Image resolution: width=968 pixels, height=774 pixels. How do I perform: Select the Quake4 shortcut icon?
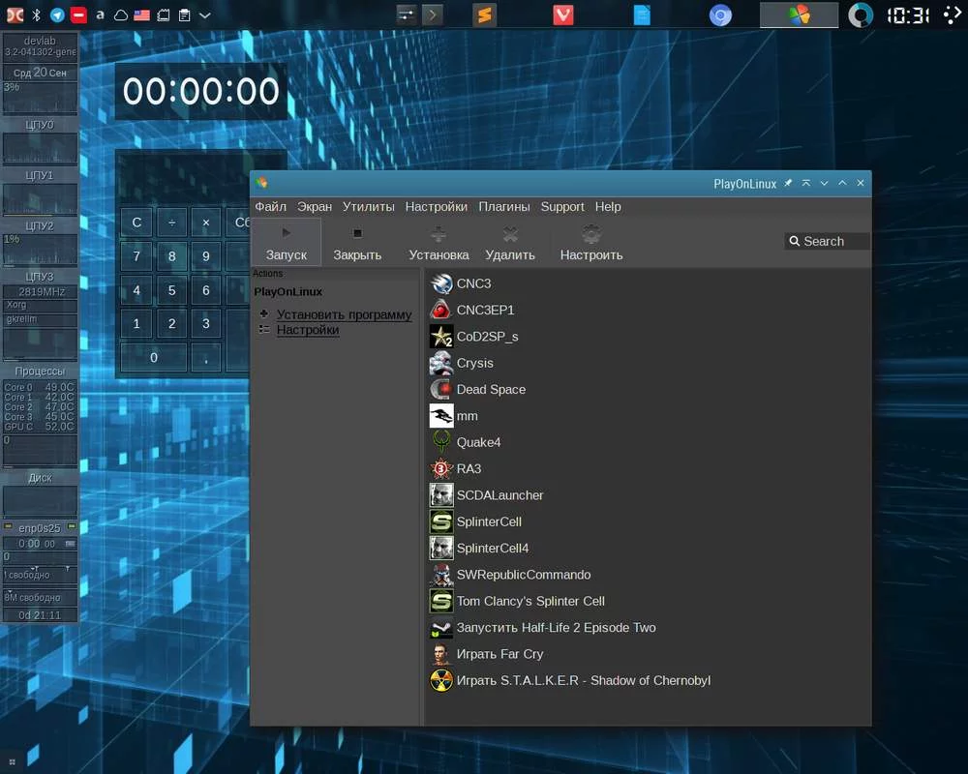(441, 442)
